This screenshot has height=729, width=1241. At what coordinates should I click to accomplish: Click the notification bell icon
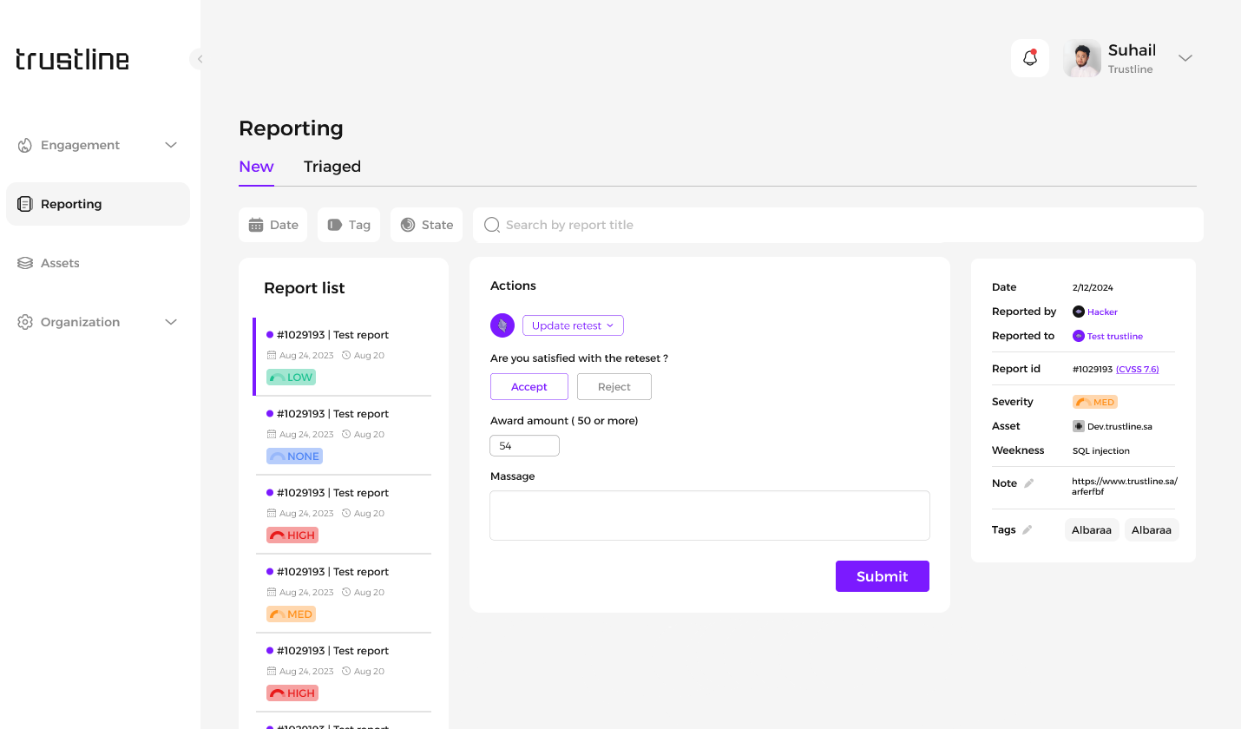(x=1030, y=58)
